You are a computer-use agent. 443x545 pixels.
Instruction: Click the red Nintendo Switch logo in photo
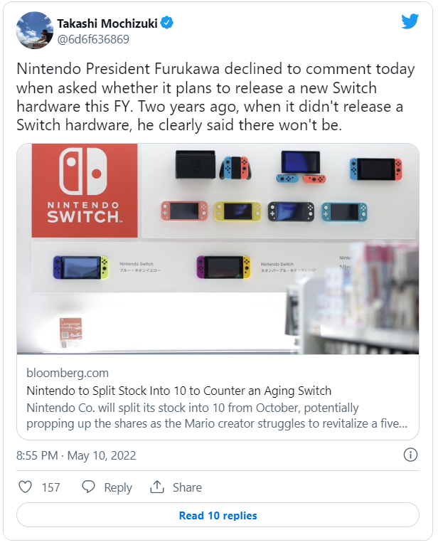(x=84, y=190)
